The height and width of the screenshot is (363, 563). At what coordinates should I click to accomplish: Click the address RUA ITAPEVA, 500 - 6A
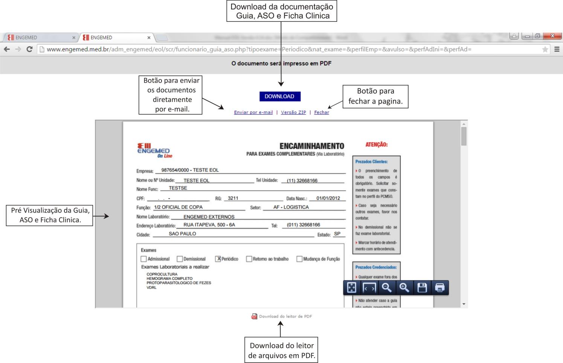click(209, 225)
